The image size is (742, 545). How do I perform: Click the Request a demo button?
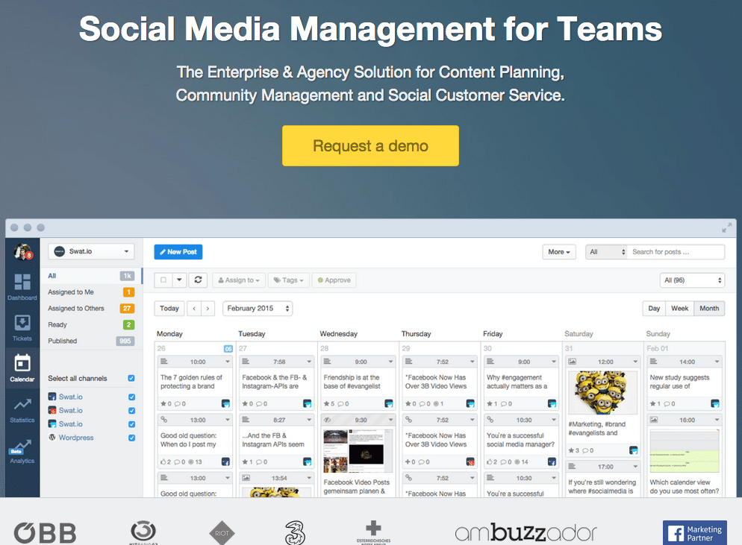coord(370,145)
